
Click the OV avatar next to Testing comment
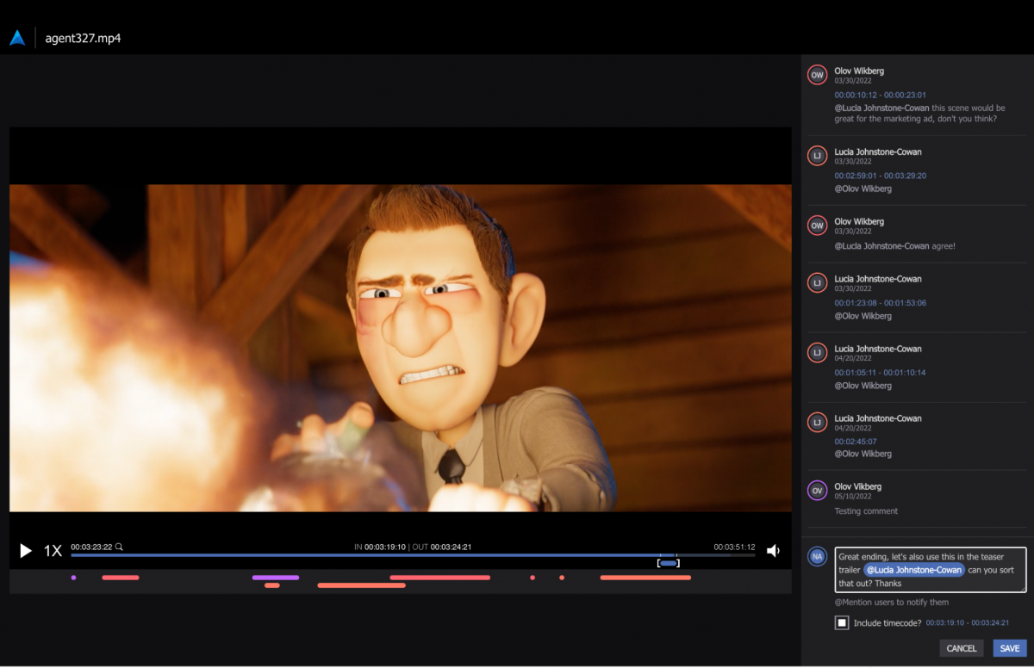[816, 491]
